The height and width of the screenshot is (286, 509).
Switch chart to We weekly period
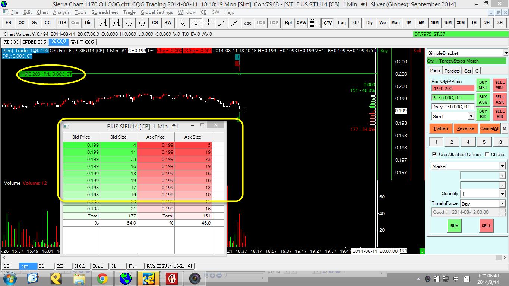pyautogui.click(x=382, y=23)
